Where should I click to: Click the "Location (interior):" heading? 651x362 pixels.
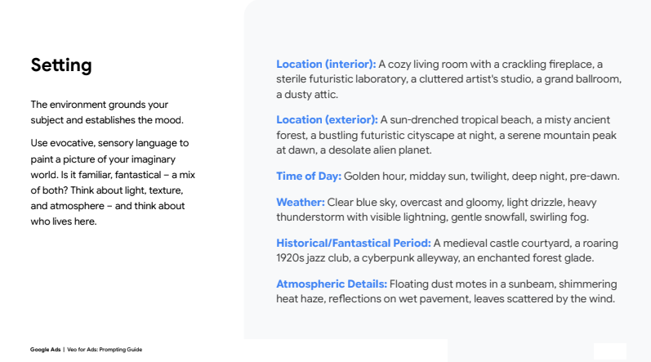point(326,64)
